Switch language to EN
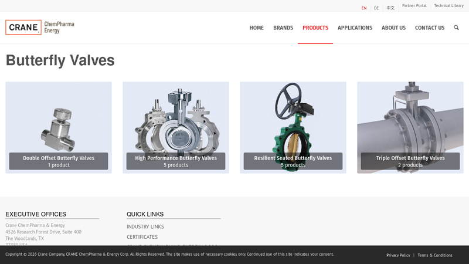The image size is (469, 264). click(x=363, y=8)
